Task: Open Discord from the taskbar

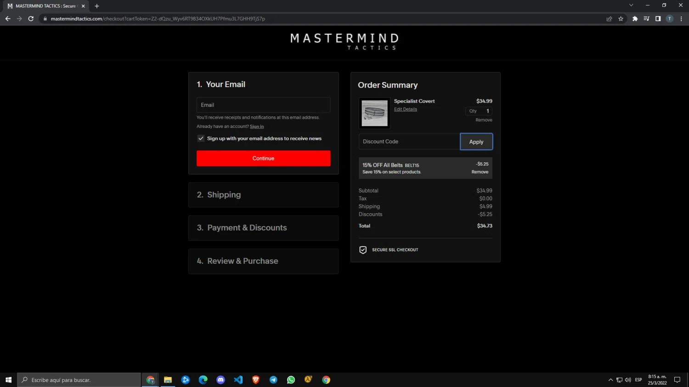Action: pyautogui.click(x=220, y=380)
